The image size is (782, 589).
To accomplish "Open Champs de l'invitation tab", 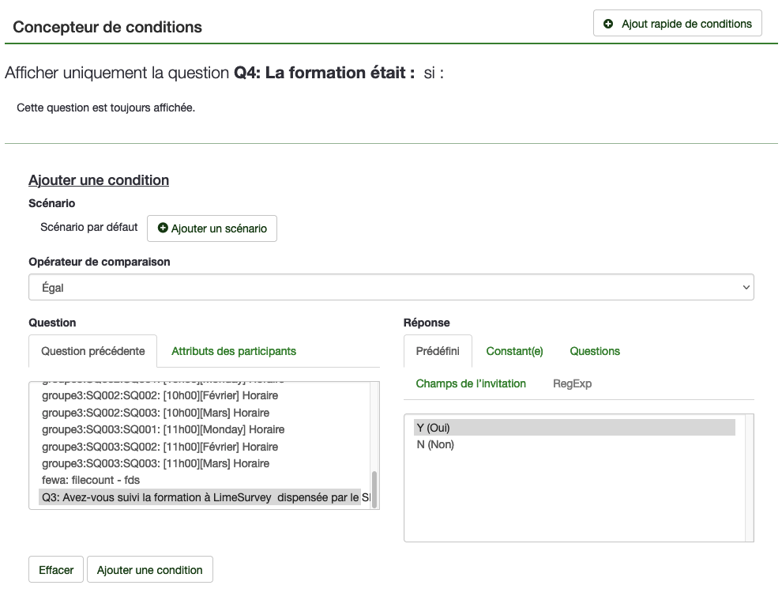I will tap(471, 383).
